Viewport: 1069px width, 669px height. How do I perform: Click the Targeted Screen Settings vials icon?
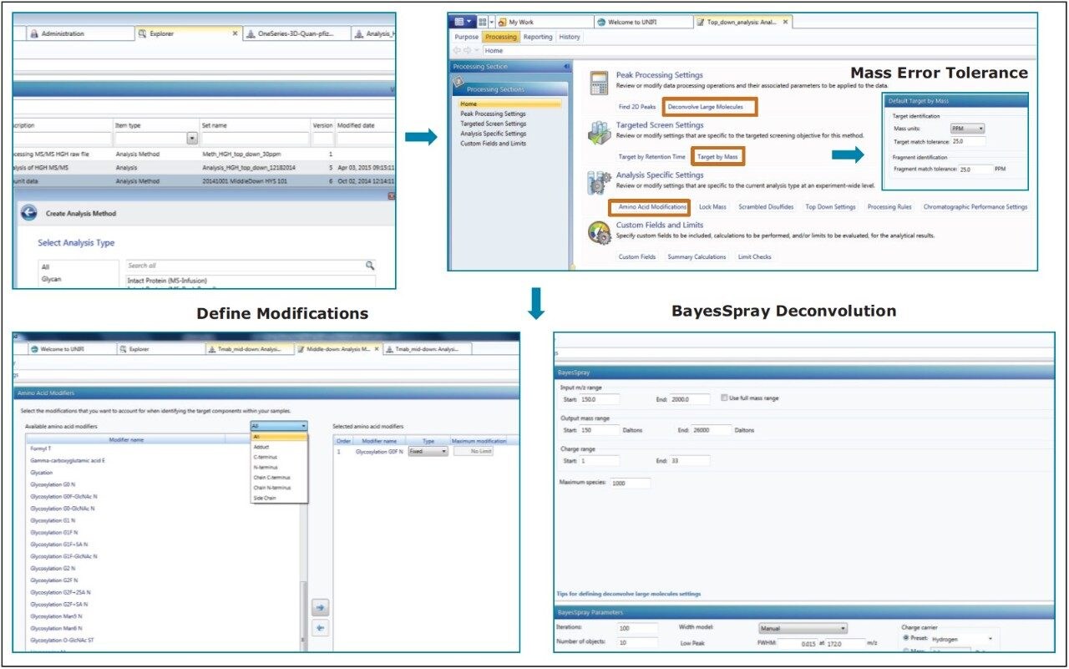tap(598, 134)
